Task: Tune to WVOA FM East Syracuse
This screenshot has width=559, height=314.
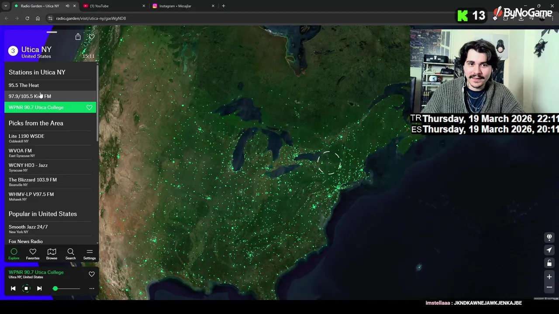Action: tap(50, 153)
